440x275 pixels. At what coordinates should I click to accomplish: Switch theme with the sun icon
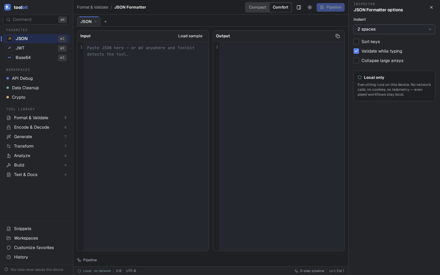pyautogui.click(x=310, y=7)
